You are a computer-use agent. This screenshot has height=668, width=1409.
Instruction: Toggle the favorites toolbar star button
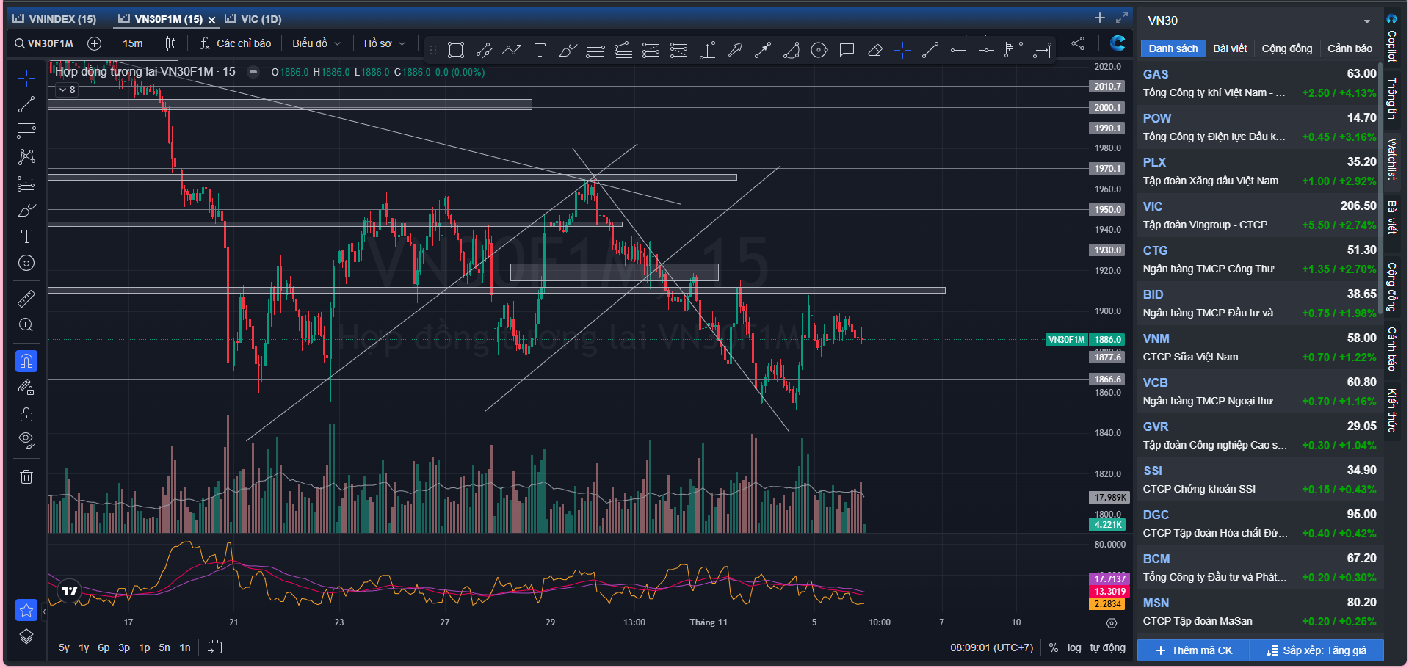pos(26,609)
